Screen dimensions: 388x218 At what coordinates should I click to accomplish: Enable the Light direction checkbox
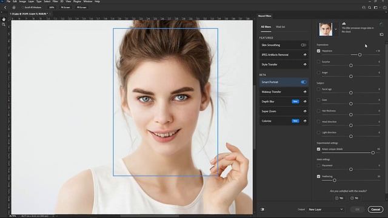pos(318,133)
